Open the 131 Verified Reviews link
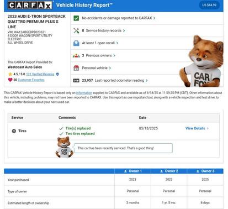 [40, 74]
